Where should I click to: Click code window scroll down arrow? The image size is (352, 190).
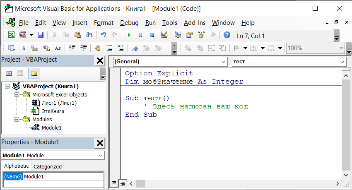point(346,175)
